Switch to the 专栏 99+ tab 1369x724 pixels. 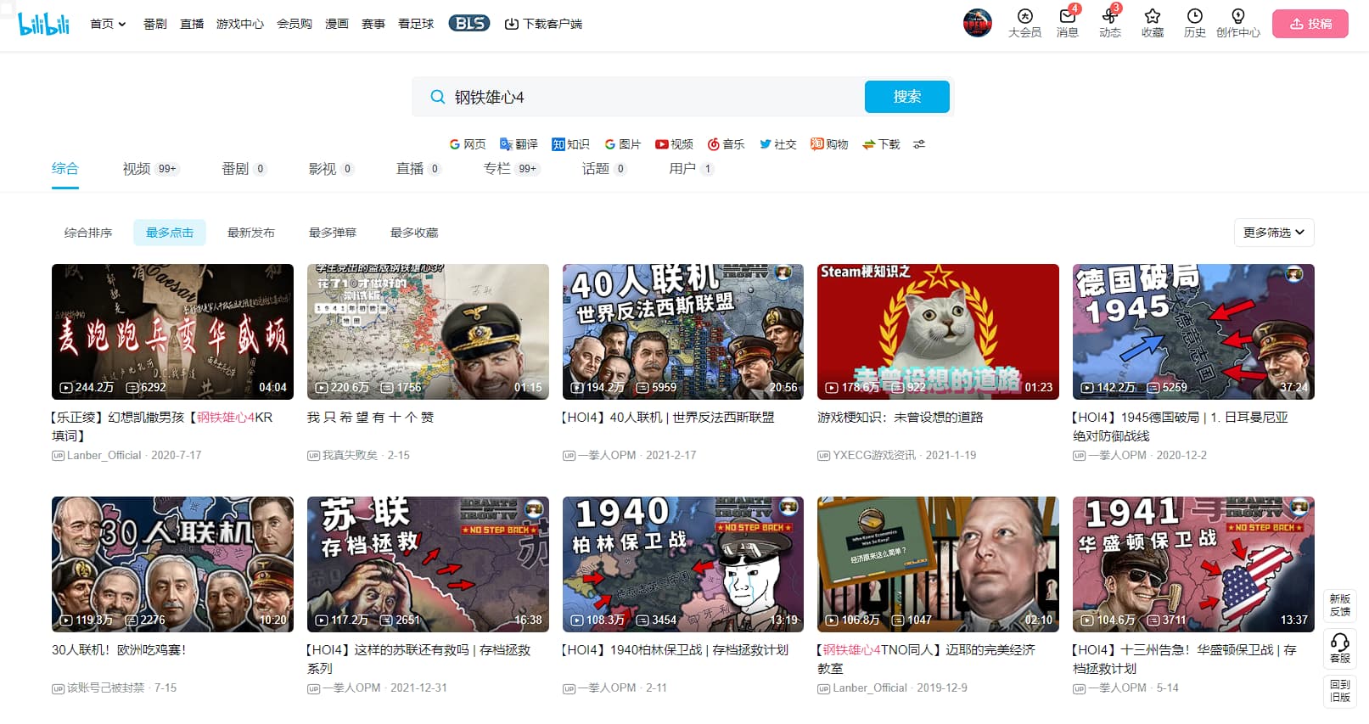[x=512, y=169]
